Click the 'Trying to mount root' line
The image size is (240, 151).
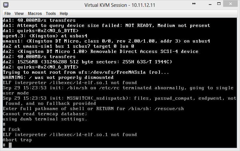[86, 72]
